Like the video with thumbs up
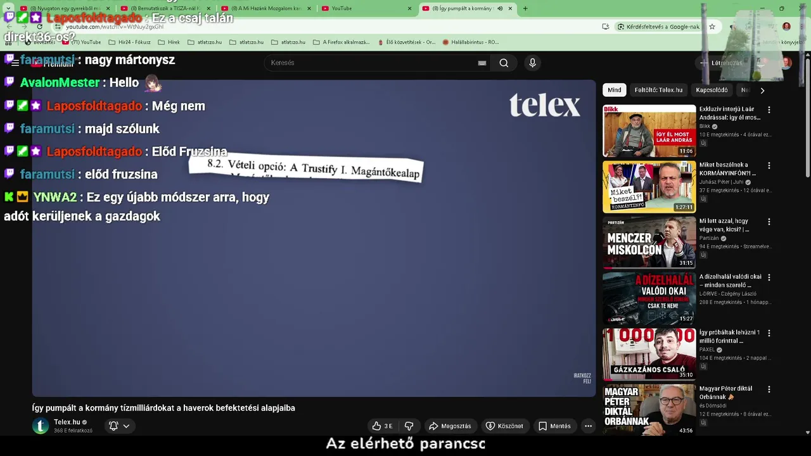The image size is (811, 456). tap(382, 426)
